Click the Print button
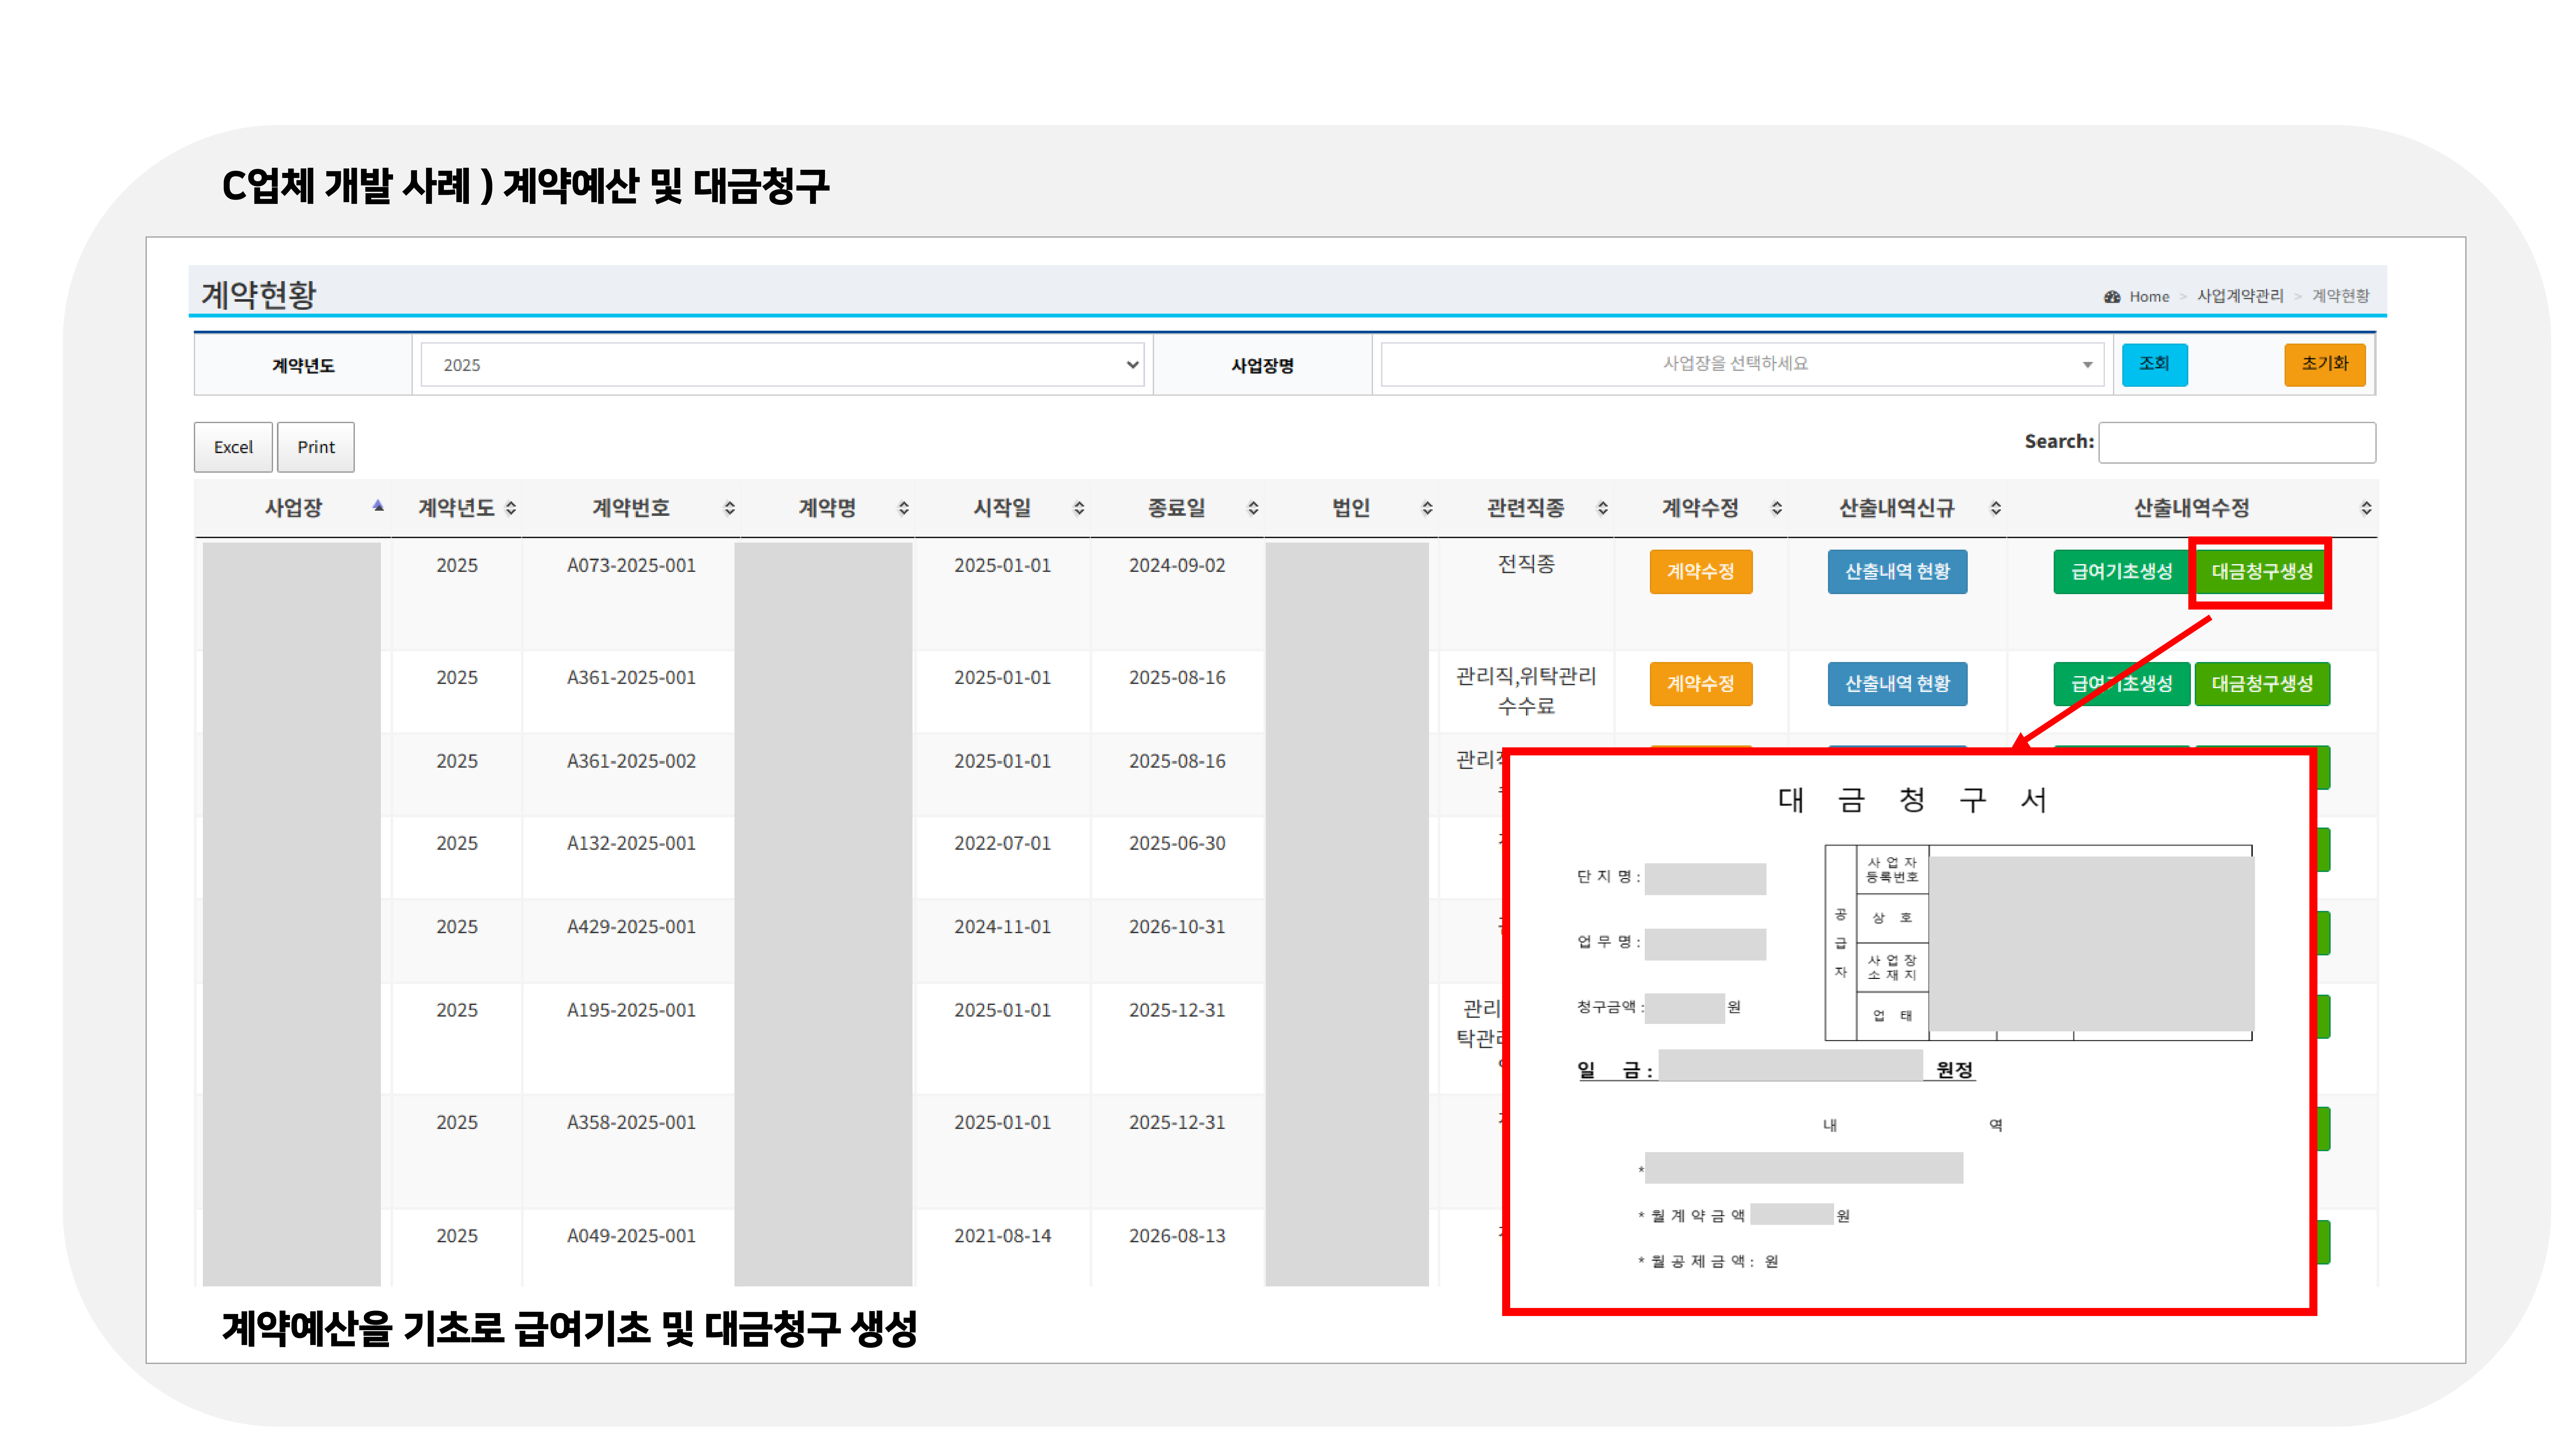2576x1449 pixels. tap(316, 447)
